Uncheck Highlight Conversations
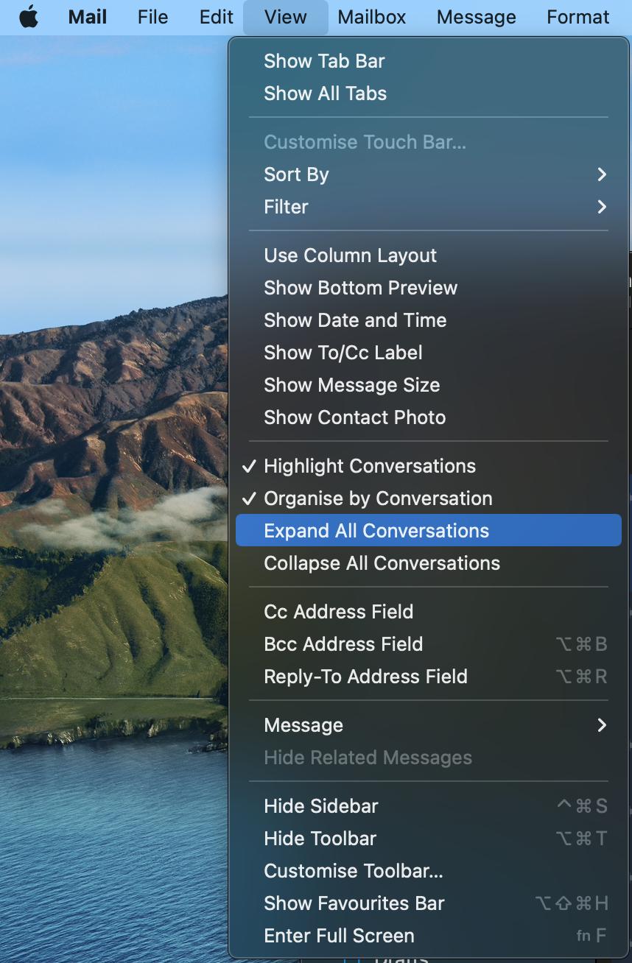632x963 pixels. click(429, 466)
